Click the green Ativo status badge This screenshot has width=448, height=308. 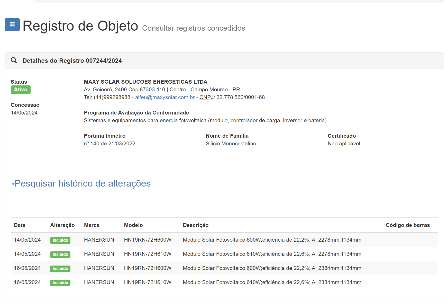pos(21,90)
